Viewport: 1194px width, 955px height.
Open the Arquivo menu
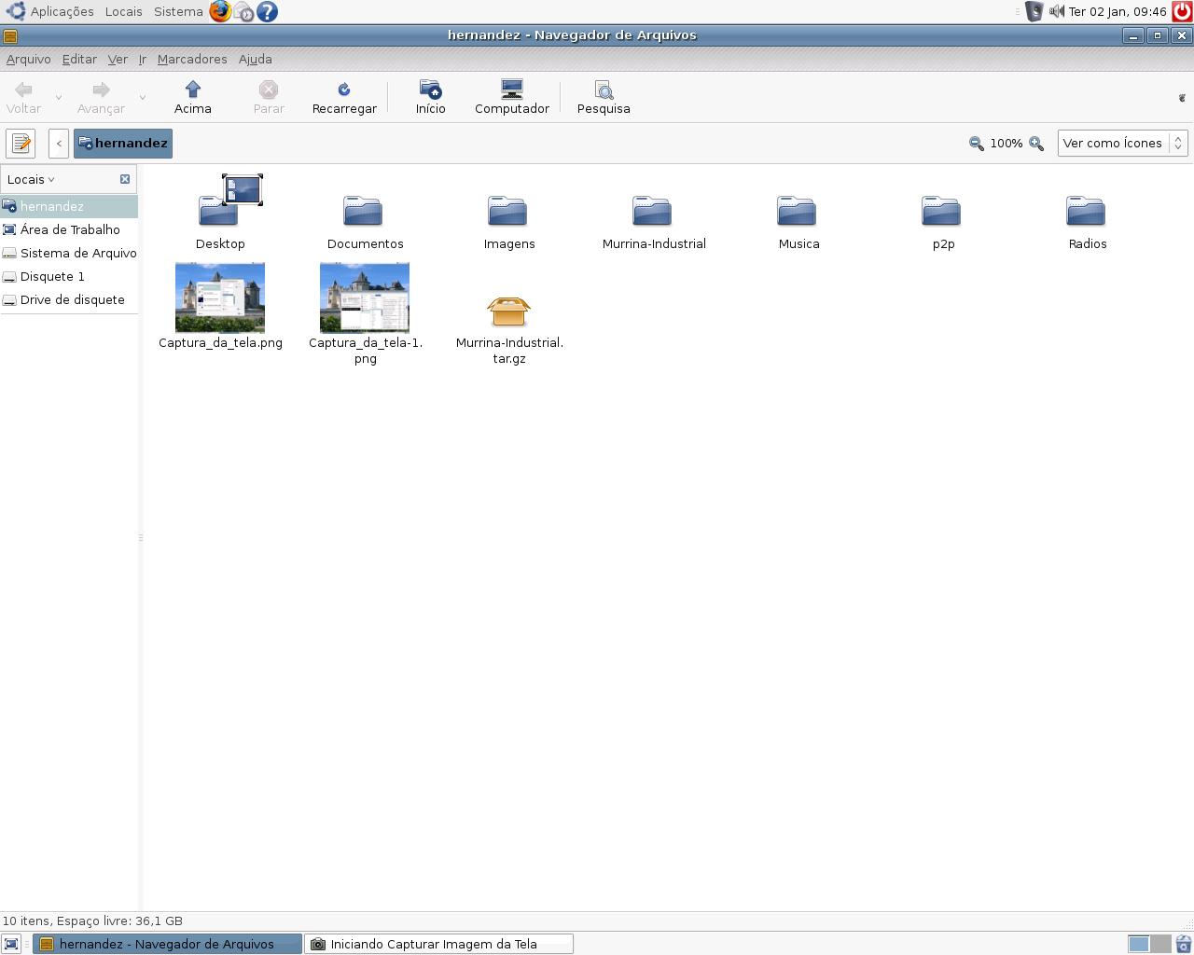click(29, 59)
